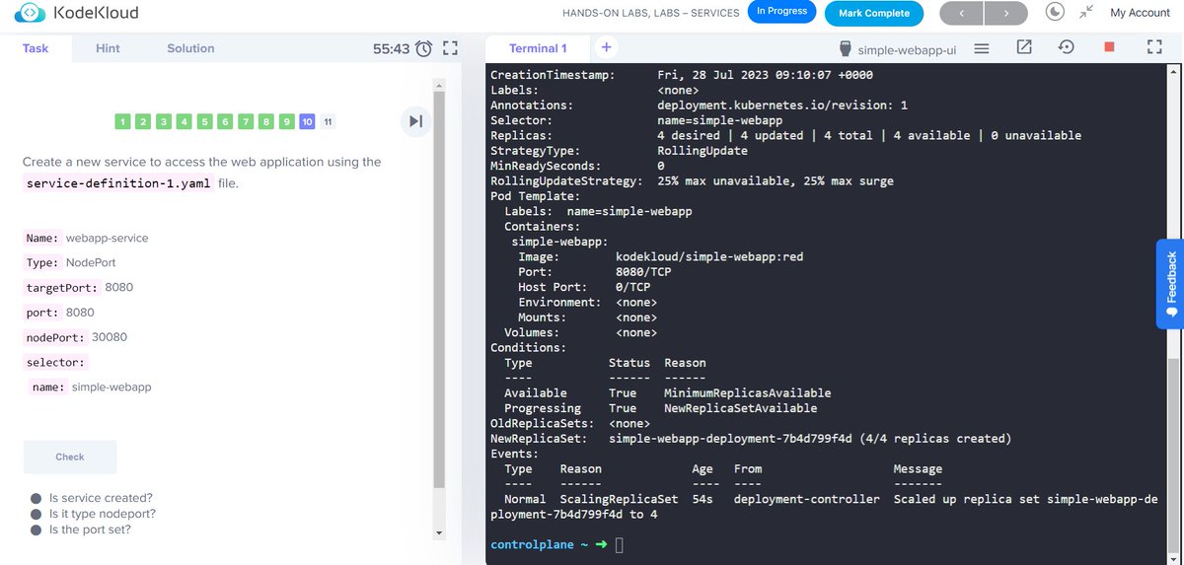Click the Check button

70,457
